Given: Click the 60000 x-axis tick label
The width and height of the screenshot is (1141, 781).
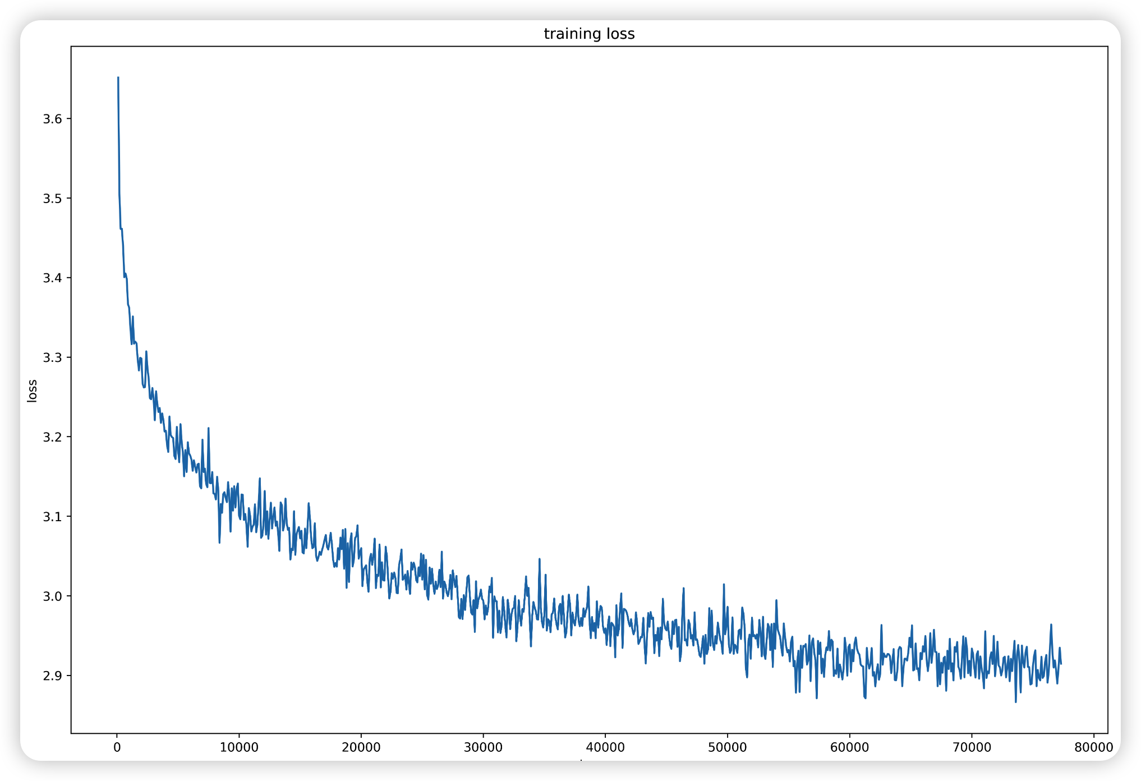Looking at the screenshot, I should (x=849, y=747).
